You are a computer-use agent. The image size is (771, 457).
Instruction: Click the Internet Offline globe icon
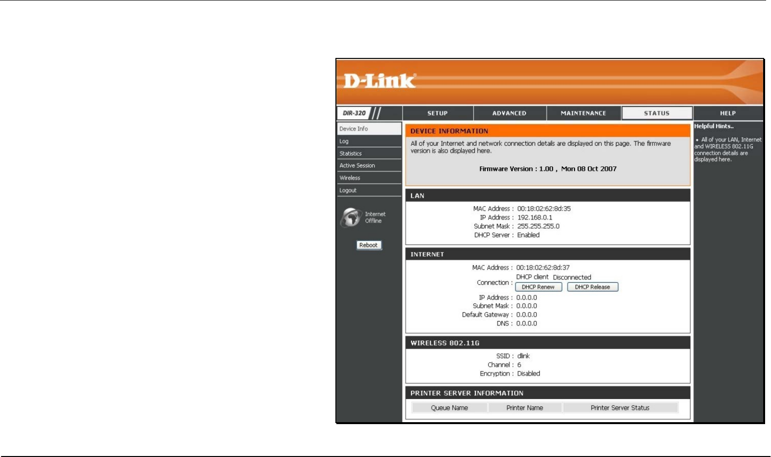(x=351, y=217)
